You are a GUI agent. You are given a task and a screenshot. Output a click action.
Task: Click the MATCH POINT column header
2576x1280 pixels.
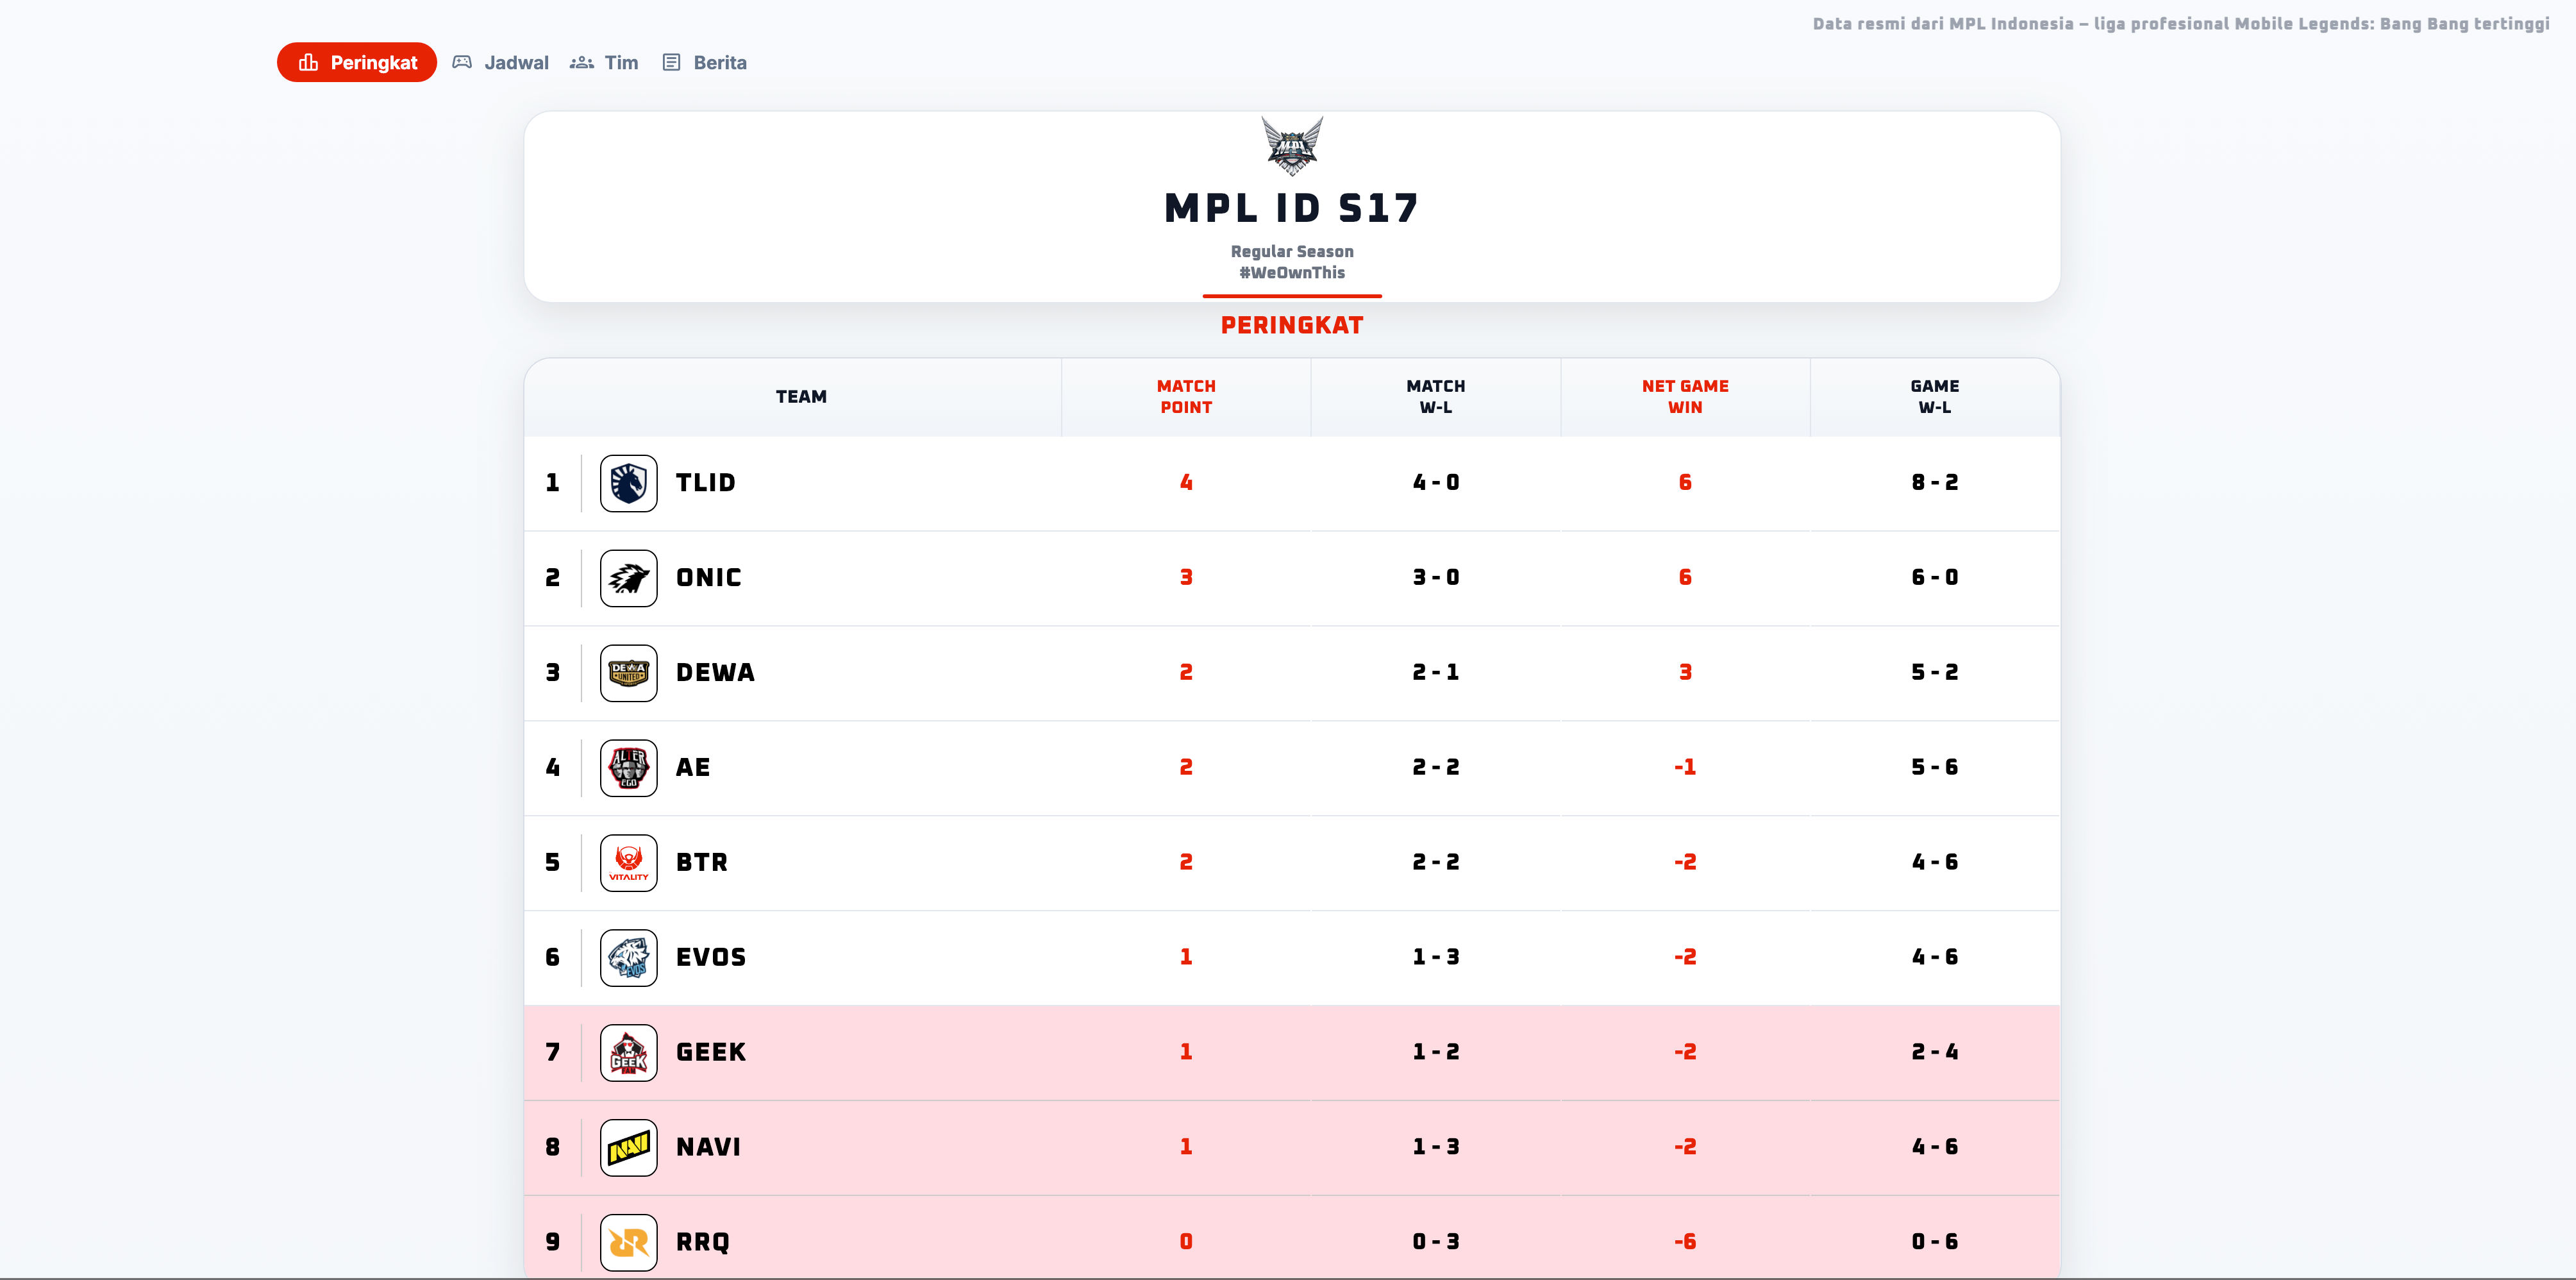(1186, 397)
